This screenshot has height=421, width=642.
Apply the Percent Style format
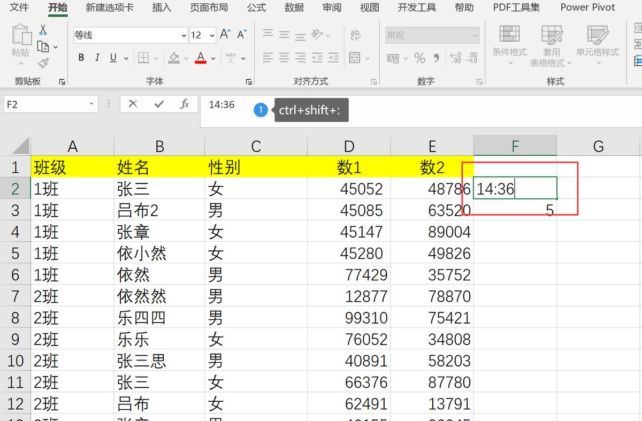click(x=421, y=59)
